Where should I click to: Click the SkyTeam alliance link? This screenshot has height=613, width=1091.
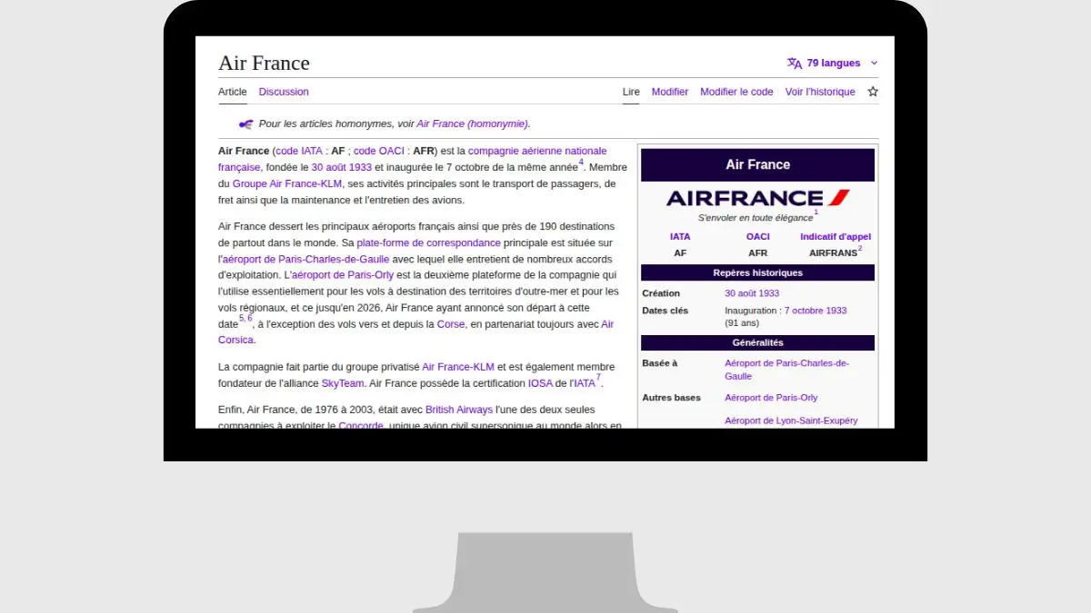(x=343, y=383)
